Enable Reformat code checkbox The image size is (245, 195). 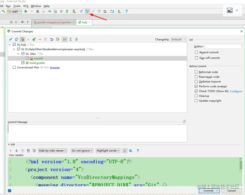click(x=196, y=72)
